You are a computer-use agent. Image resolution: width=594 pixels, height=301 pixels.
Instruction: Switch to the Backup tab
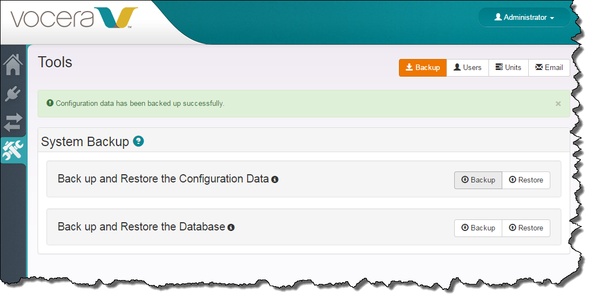coord(423,68)
